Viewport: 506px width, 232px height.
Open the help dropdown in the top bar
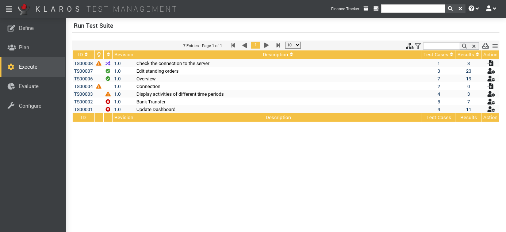473,8
